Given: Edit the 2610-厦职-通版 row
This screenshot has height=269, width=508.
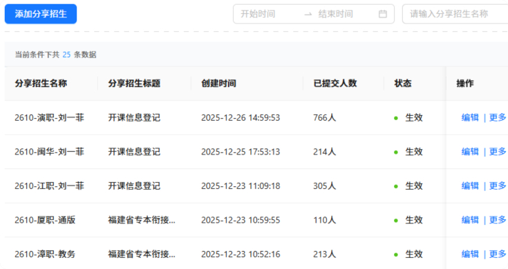Looking at the screenshot, I should 470,220.
